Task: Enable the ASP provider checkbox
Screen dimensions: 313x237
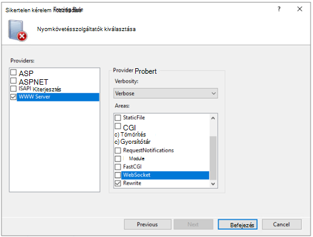Action: (13, 73)
